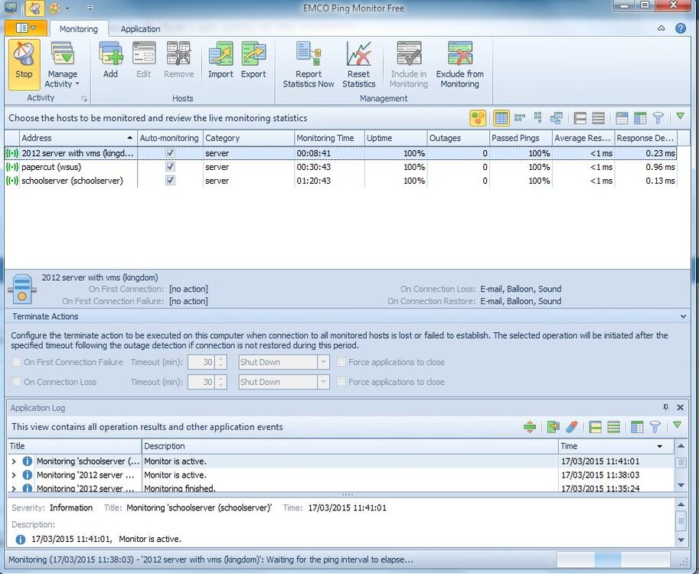Close the Application Log panel
This screenshot has height=574, width=699.
tap(681, 407)
